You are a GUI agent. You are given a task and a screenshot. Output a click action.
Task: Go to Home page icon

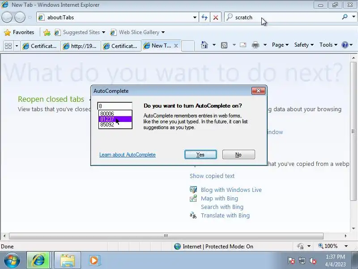[x=205, y=45]
